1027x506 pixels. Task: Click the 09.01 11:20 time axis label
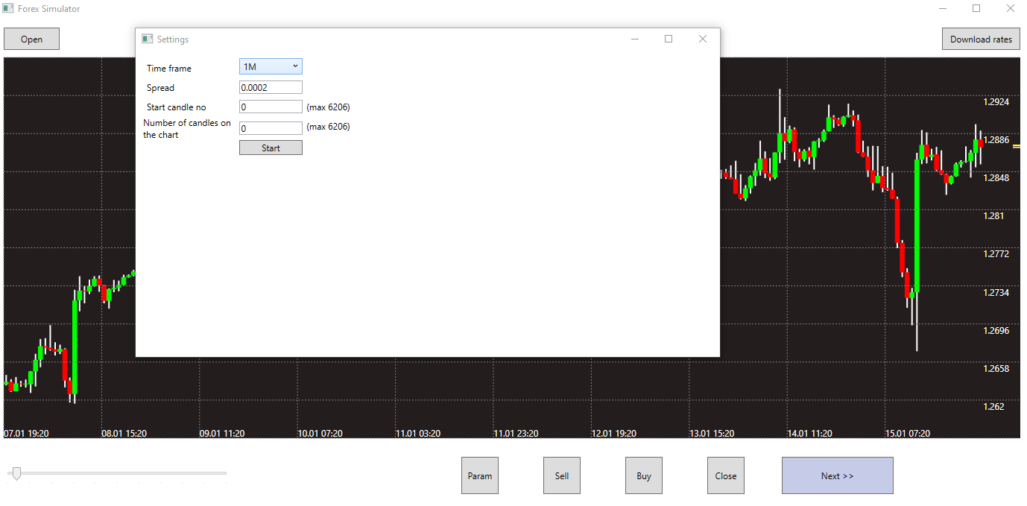[222, 433]
